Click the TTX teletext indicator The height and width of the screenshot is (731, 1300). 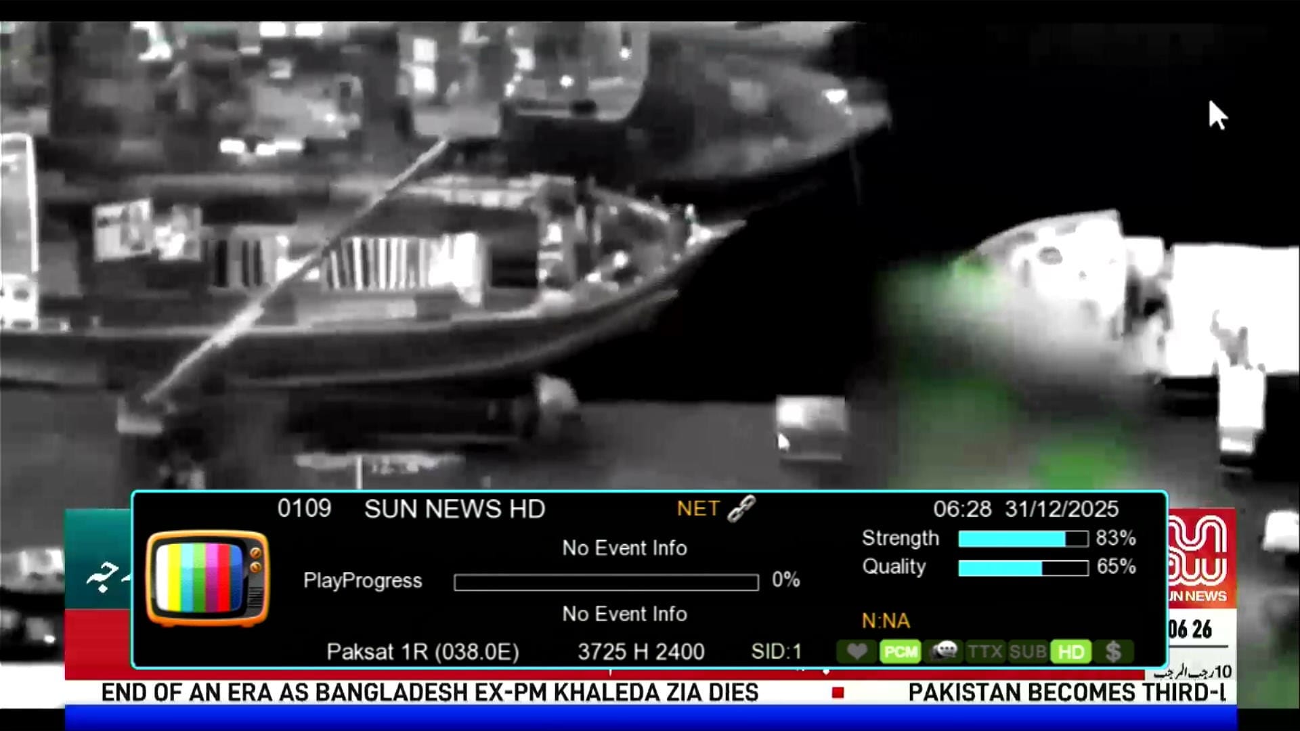point(985,652)
